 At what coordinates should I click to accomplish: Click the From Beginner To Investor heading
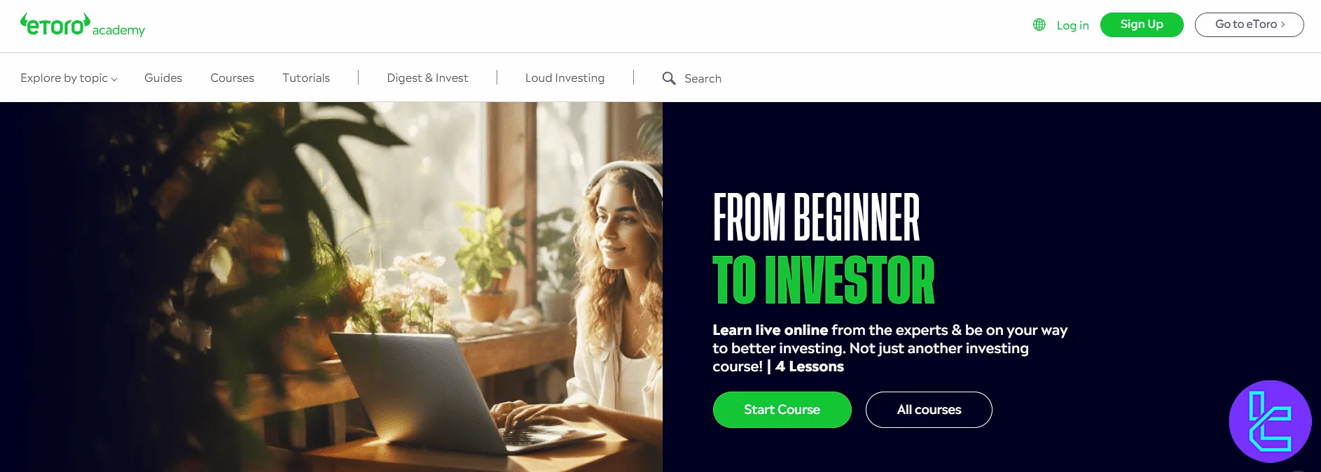tap(824, 249)
